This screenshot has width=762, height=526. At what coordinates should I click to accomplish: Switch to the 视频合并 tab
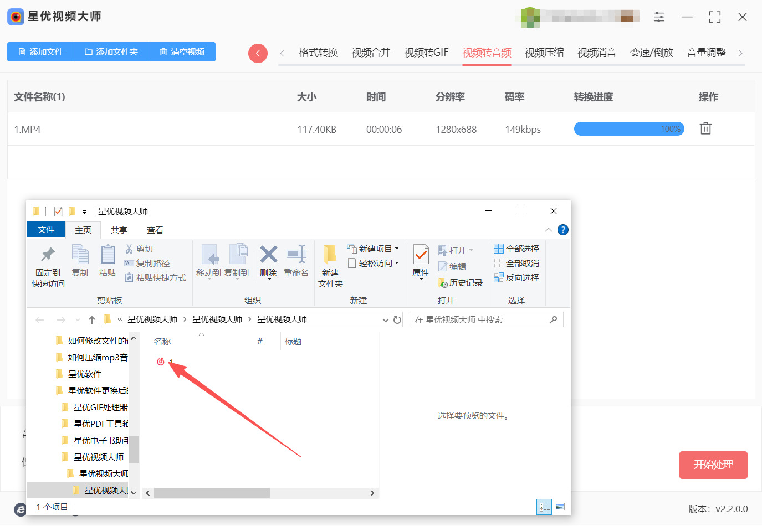[371, 53]
